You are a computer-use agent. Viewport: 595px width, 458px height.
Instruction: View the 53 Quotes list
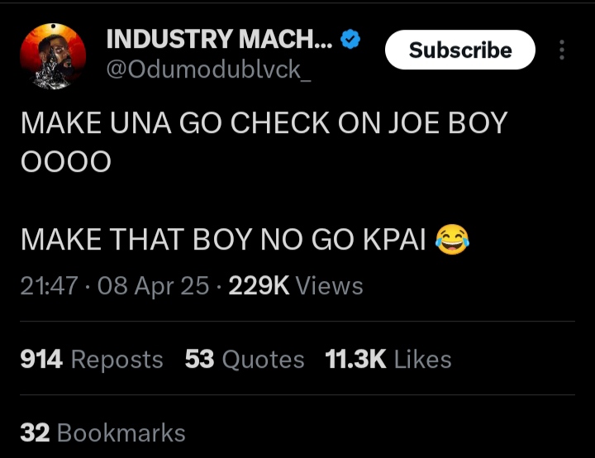[x=245, y=360]
